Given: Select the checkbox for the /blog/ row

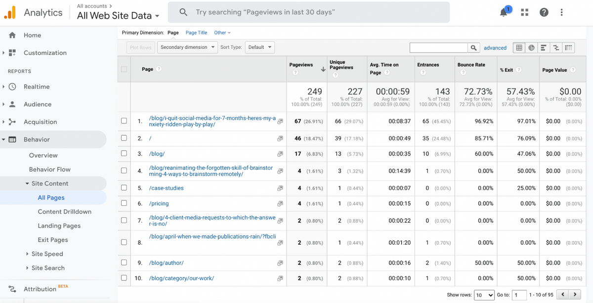Looking at the screenshot, I should point(124,153).
